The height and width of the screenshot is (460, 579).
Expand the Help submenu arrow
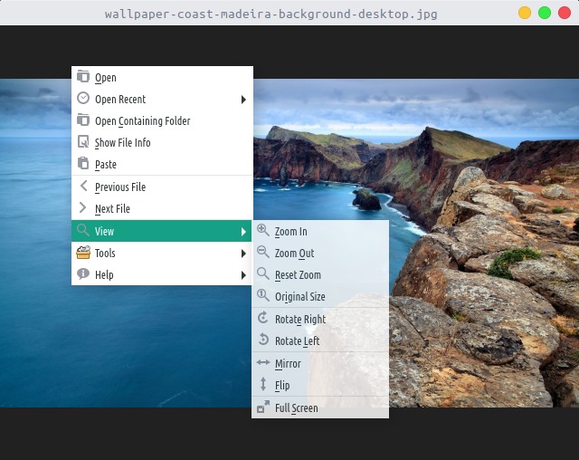[243, 275]
